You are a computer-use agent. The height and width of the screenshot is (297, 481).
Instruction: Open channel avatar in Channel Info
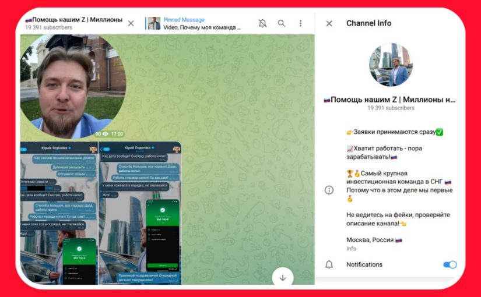(x=391, y=65)
